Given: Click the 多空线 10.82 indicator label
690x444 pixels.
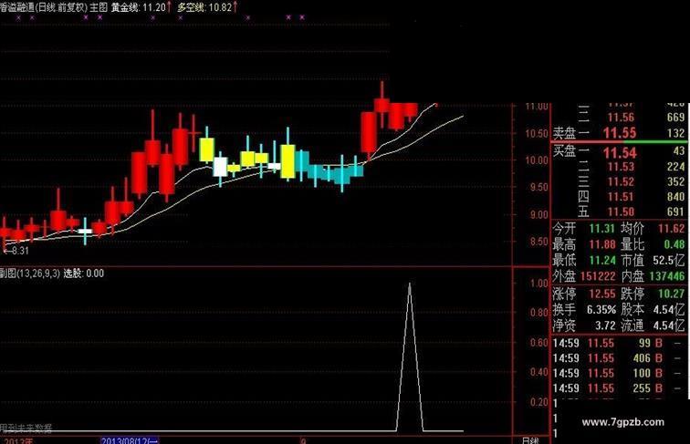Looking at the screenshot, I should pyautogui.click(x=207, y=7).
